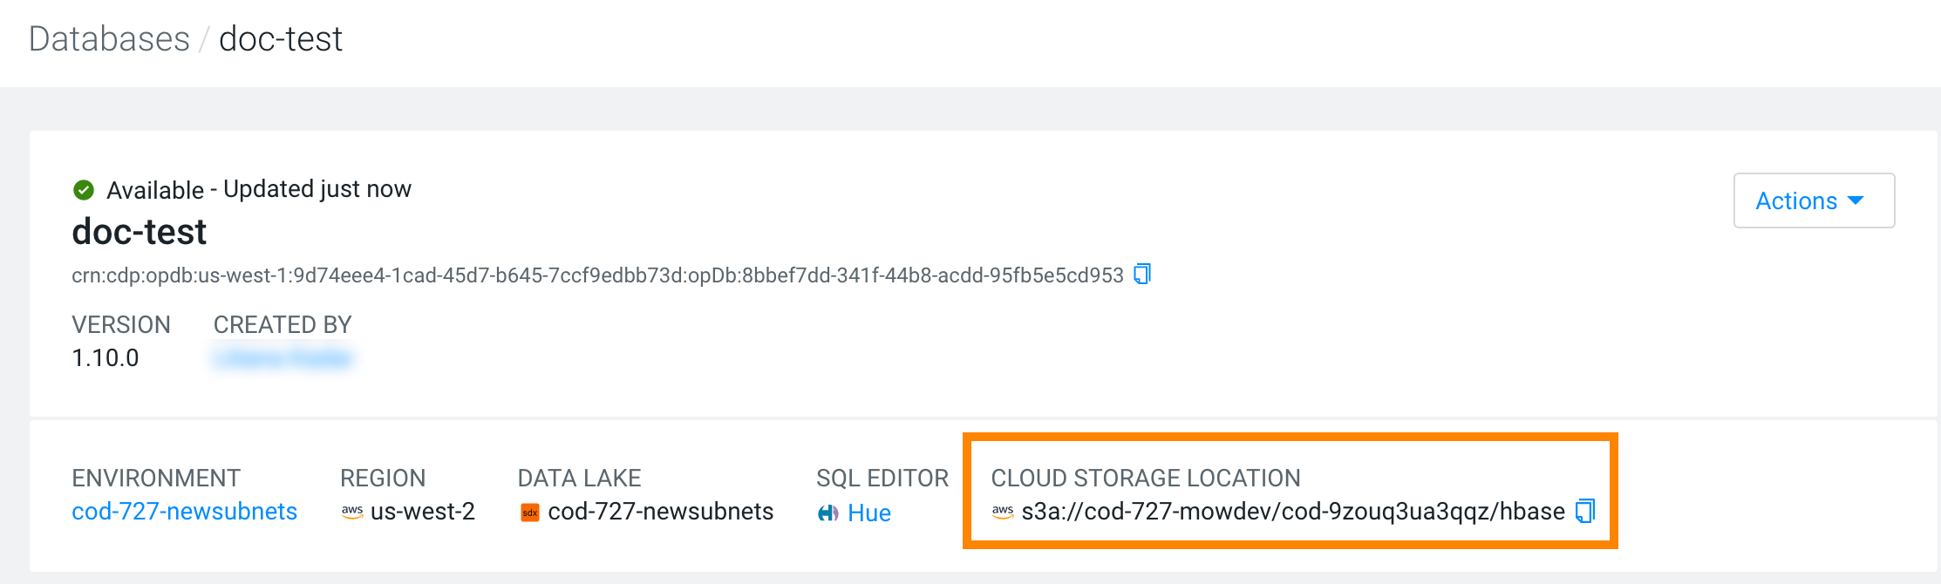Click the doc-test database heading

pos(140,232)
